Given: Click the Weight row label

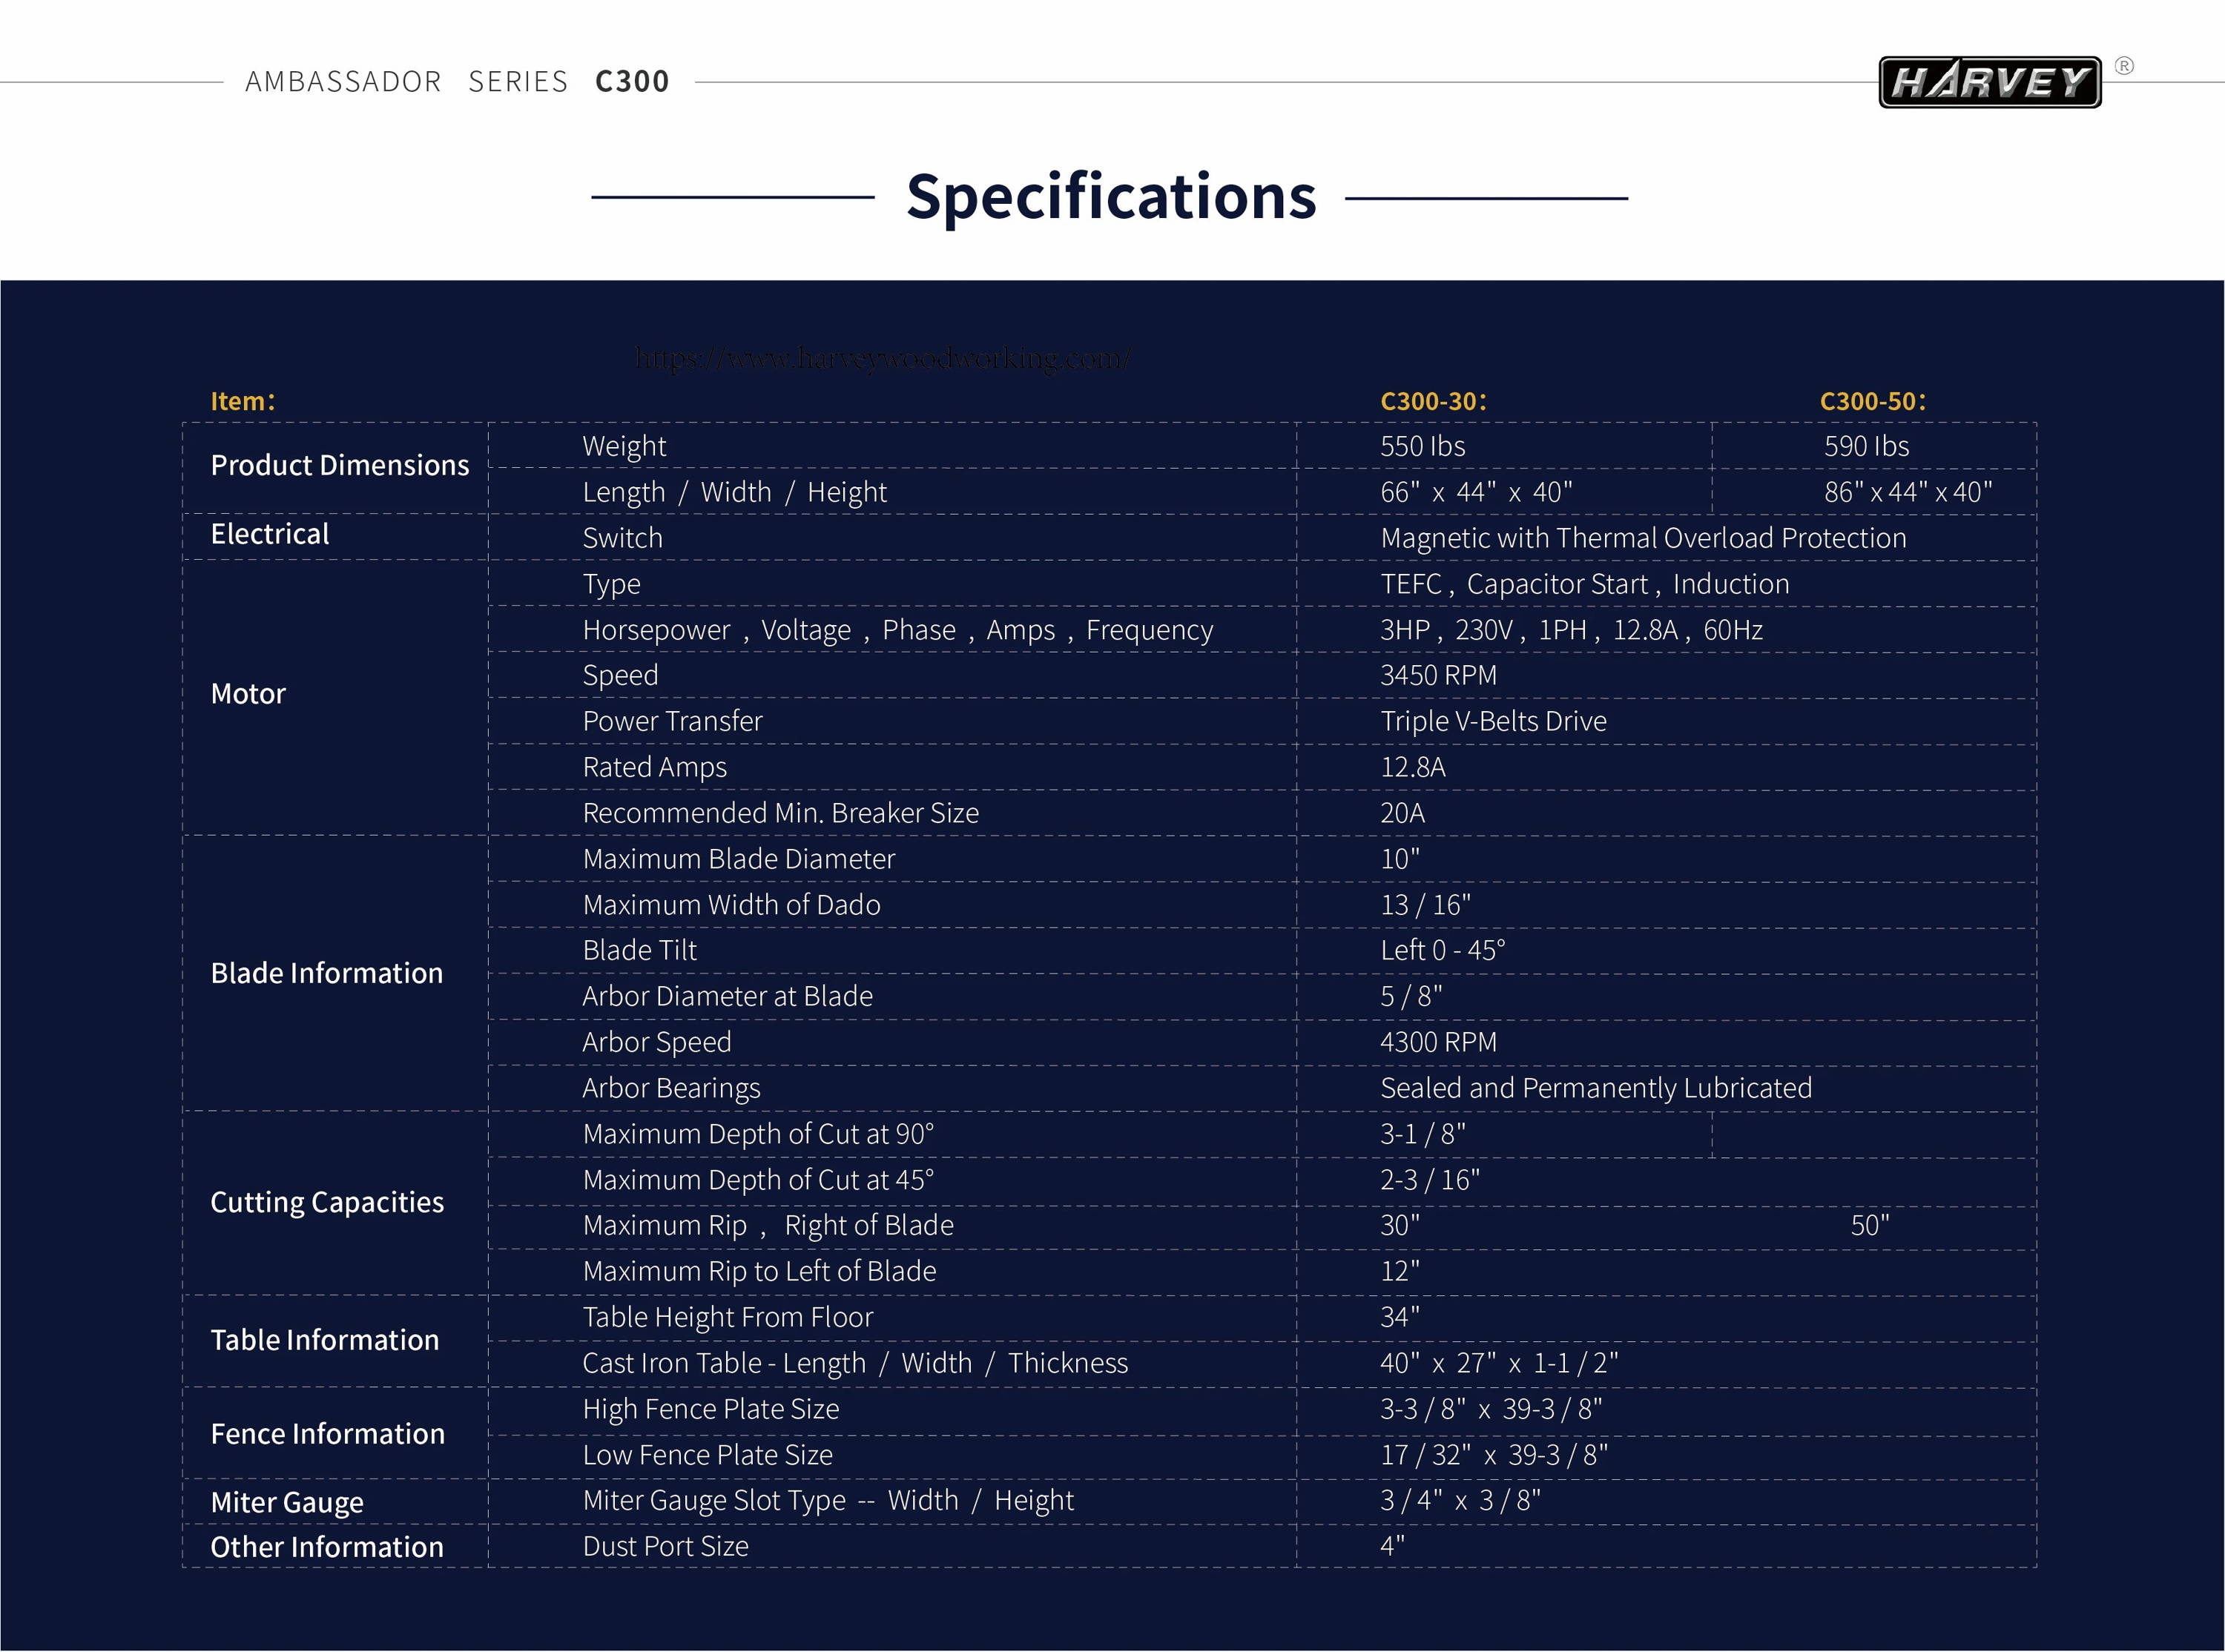Looking at the screenshot, I should 624,447.
